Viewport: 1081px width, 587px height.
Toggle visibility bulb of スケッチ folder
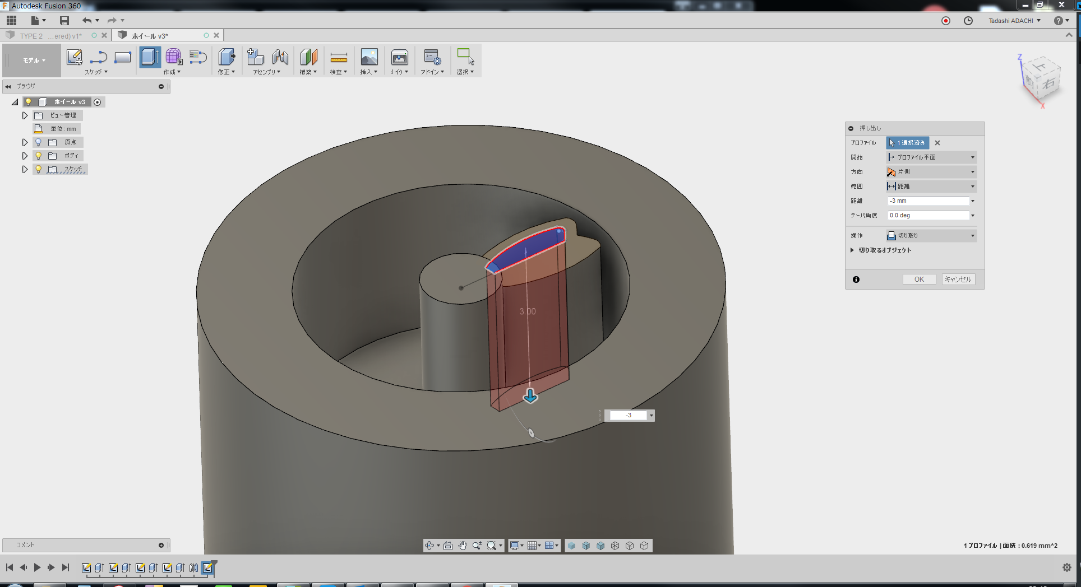click(x=38, y=169)
